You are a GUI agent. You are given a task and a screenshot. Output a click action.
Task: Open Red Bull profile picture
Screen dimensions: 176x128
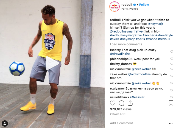[x=114, y=7]
